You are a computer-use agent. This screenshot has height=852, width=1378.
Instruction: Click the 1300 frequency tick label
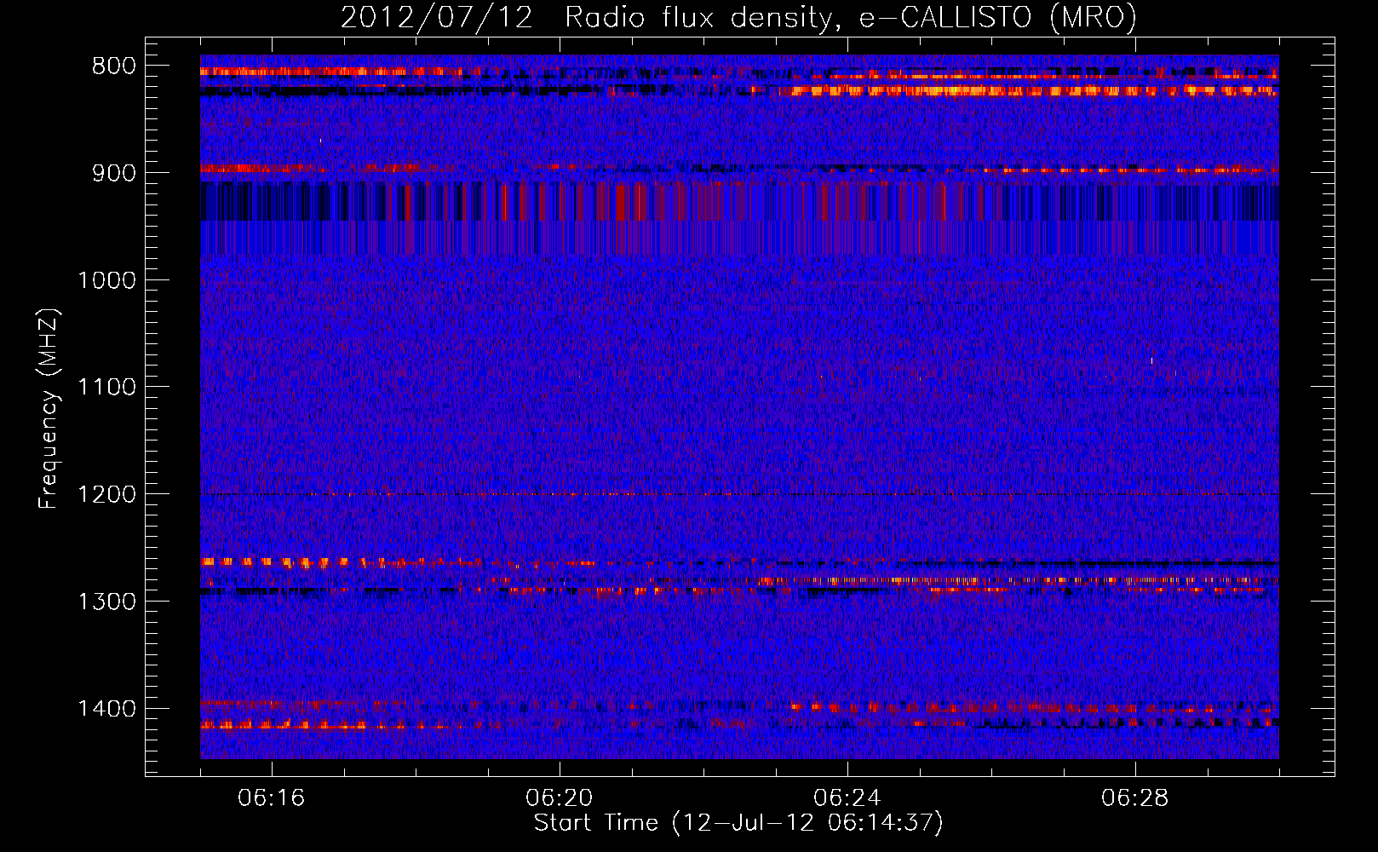(x=107, y=602)
